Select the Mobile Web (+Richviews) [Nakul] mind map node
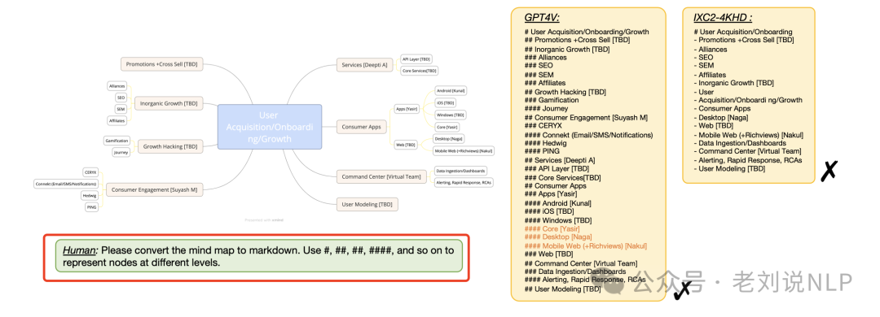Screen dimensions: 880x317 [x=463, y=150]
